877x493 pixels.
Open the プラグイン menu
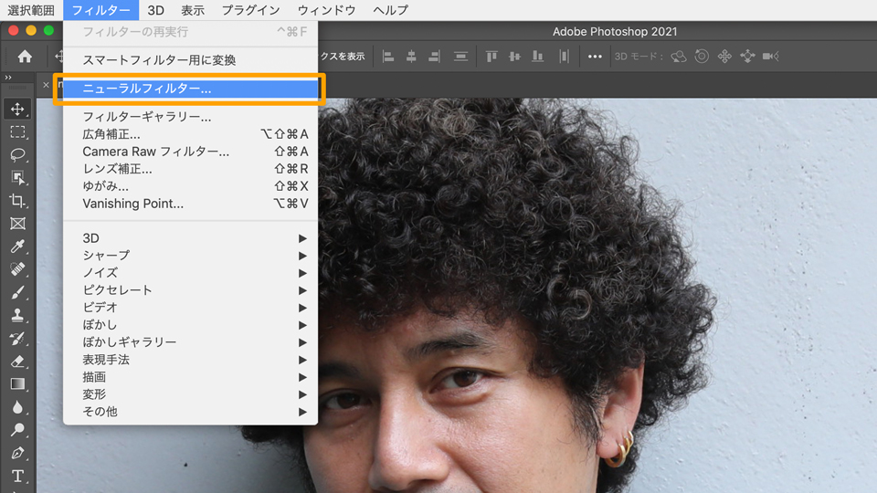(x=250, y=10)
